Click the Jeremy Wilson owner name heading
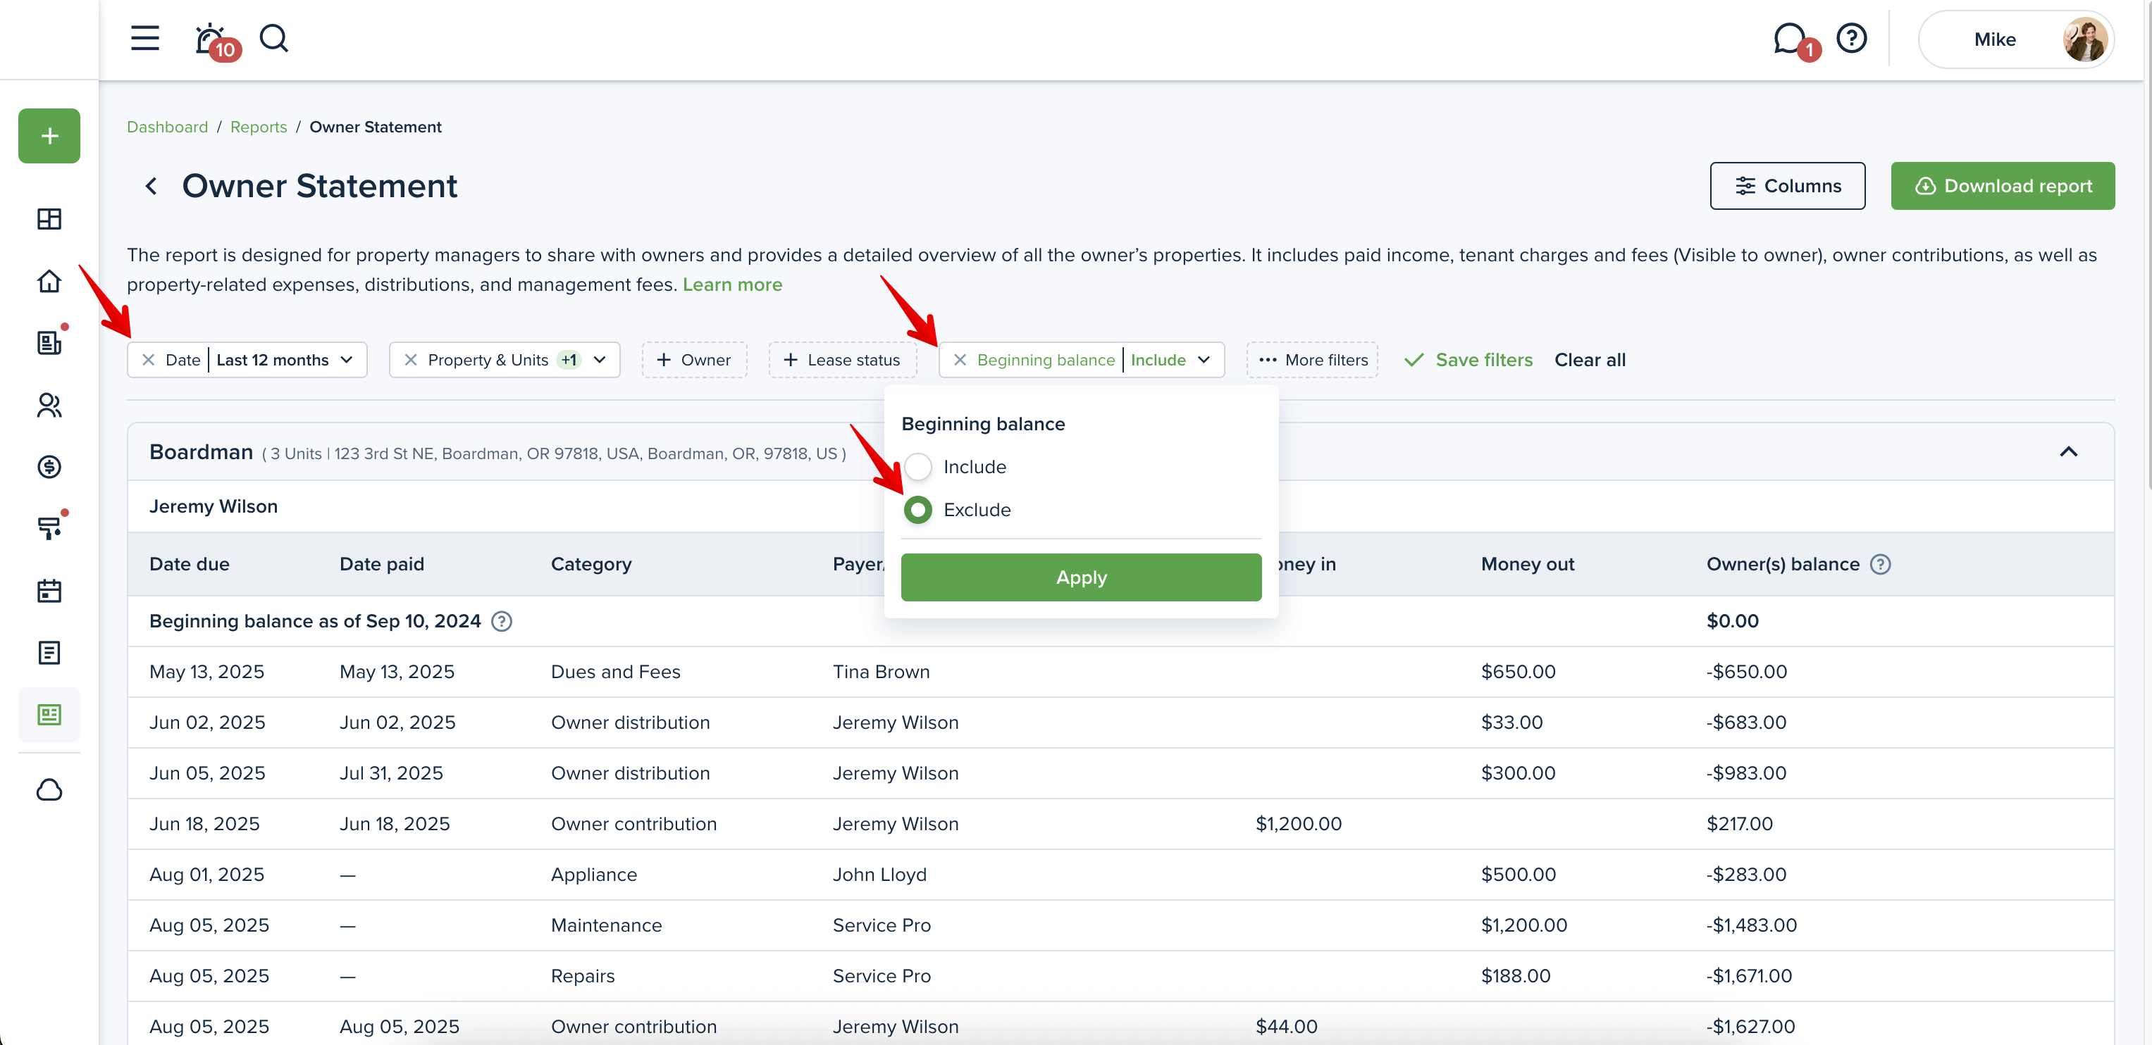2152x1045 pixels. [213, 506]
